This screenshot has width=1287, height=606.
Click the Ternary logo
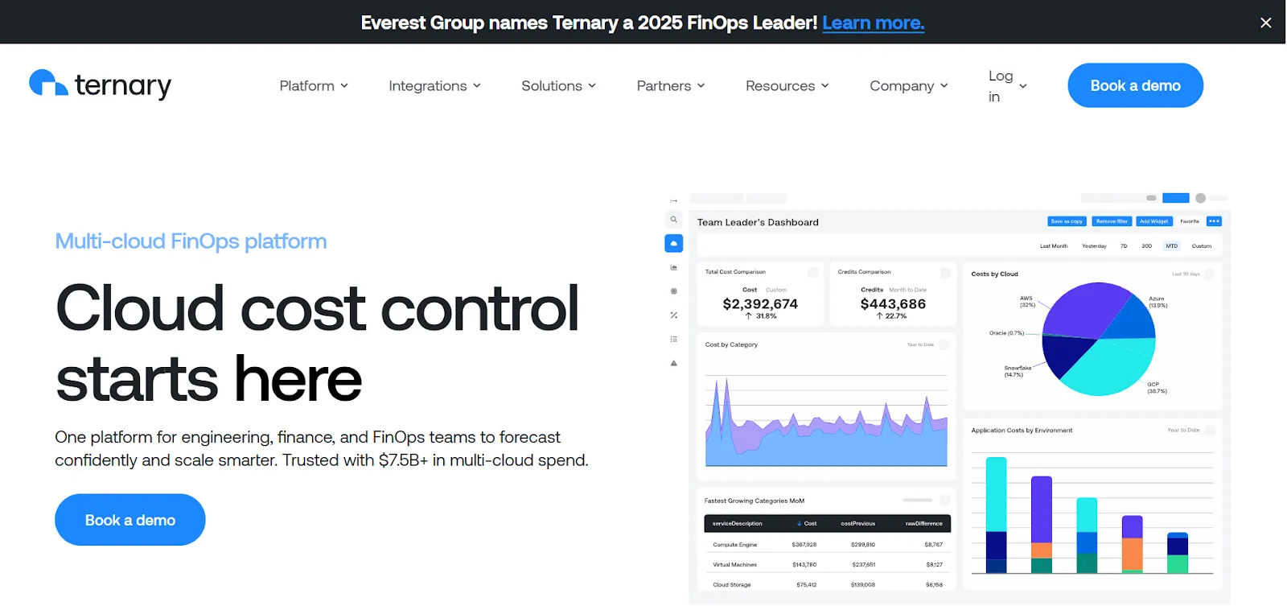[x=101, y=85]
